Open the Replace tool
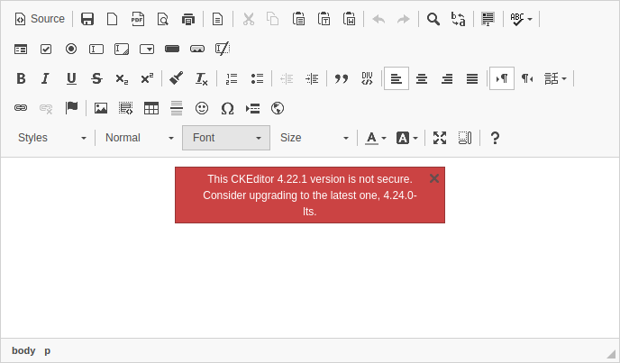The height and width of the screenshot is (363, 620). [x=459, y=19]
